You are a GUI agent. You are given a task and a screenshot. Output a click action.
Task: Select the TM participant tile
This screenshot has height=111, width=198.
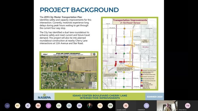click(x=188, y=105)
